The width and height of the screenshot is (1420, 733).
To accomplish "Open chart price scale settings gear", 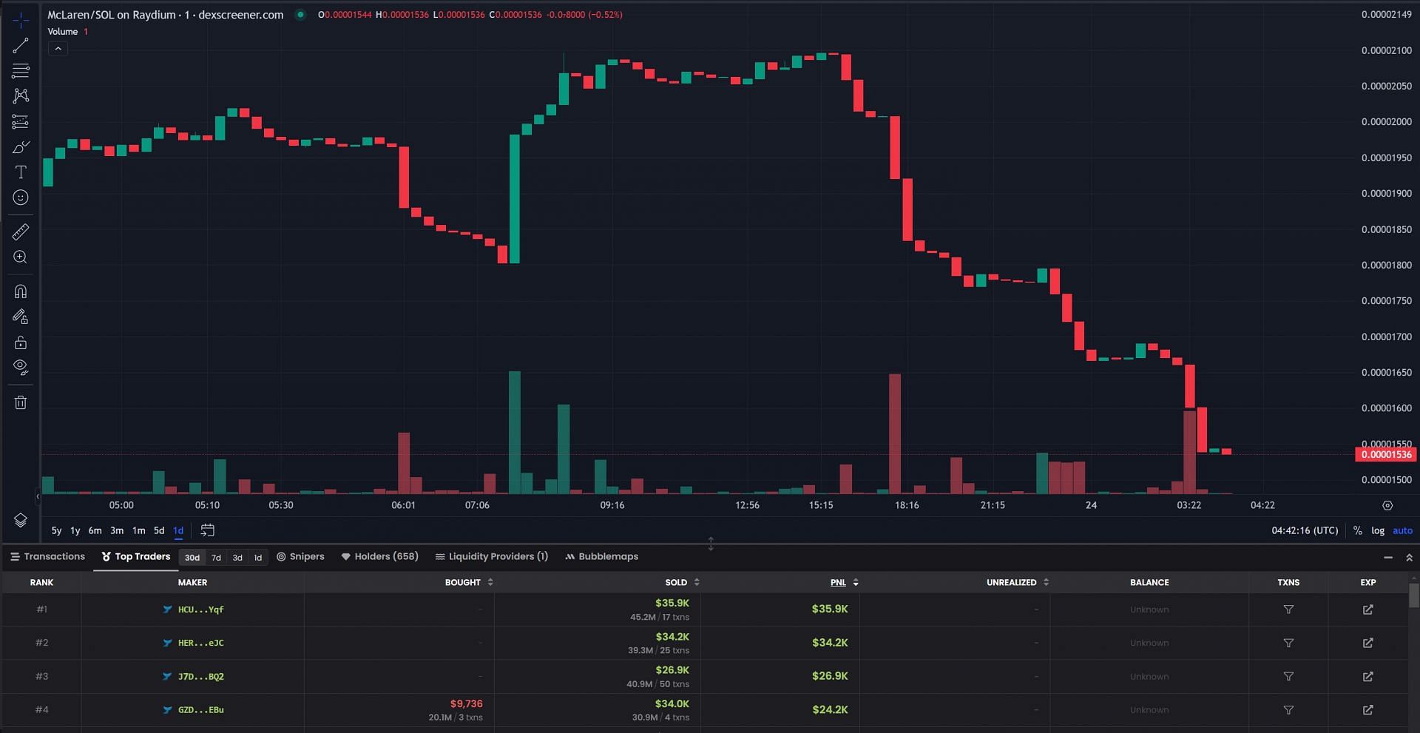I will pyautogui.click(x=1387, y=505).
